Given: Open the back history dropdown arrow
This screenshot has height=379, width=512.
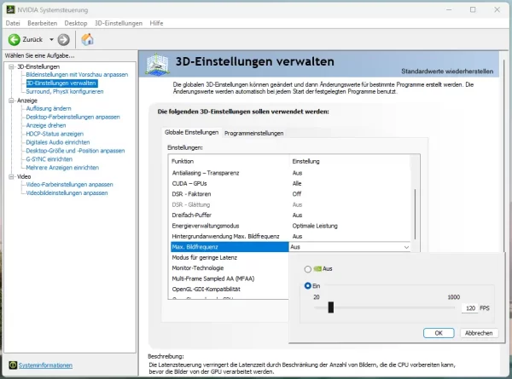Looking at the screenshot, I should point(51,40).
